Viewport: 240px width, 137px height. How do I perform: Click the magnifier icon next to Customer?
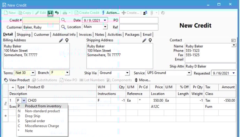pyautogui.click(x=63, y=27)
